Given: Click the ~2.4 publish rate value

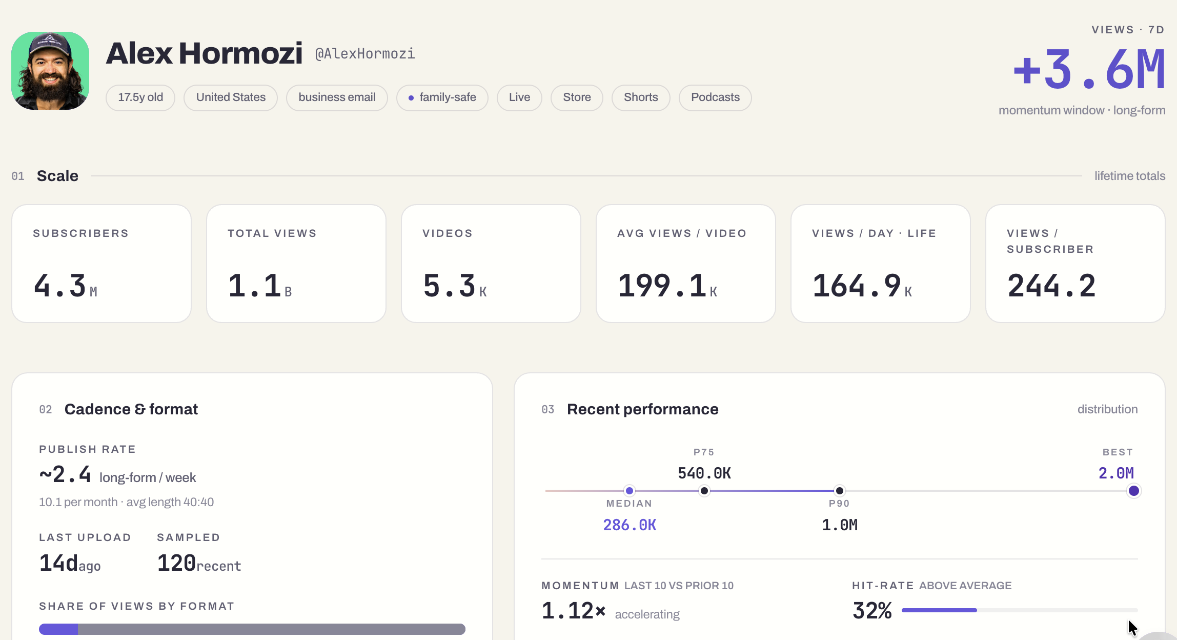Looking at the screenshot, I should point(65,474).
